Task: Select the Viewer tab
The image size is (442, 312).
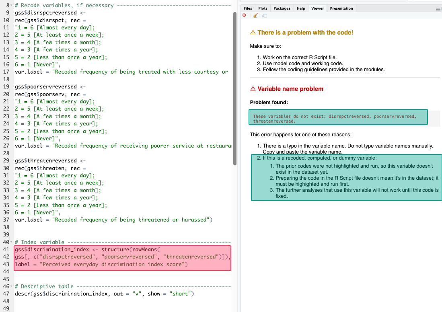Action: coord(317,8)
